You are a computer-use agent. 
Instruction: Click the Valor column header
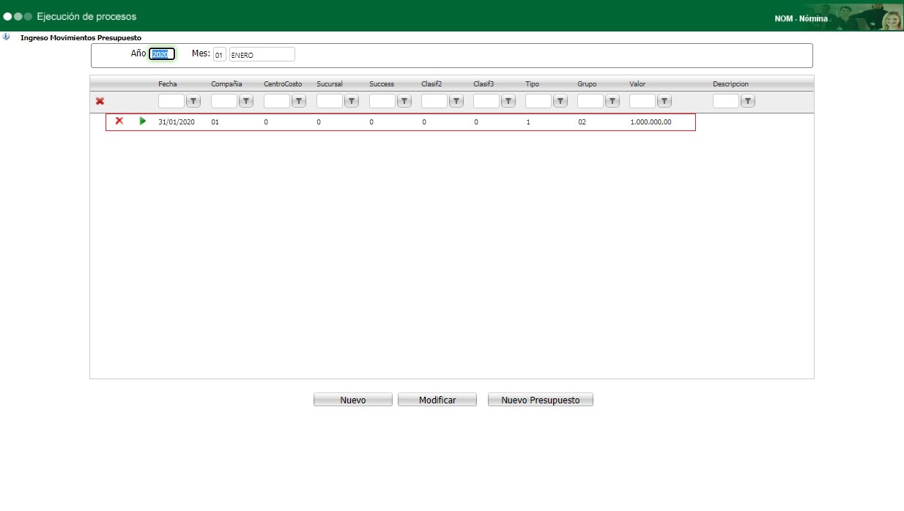(637, 84)
